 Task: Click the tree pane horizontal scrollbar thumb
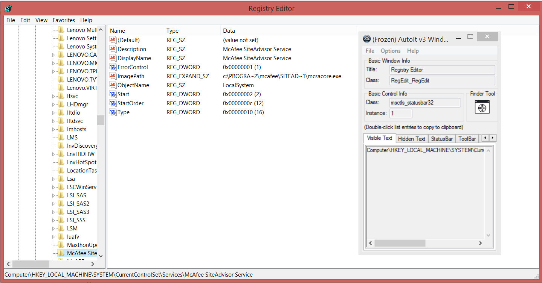(x=31, y=264)
